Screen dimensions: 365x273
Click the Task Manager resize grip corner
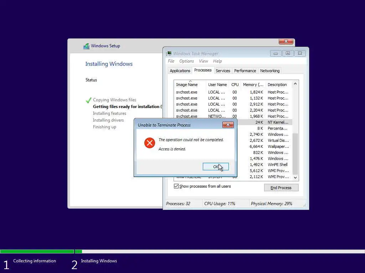coord(304,205)
